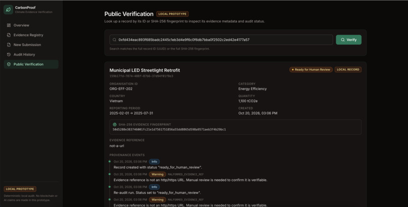408x207 pixels.
Task: Click the LOCAL PROTOTYPE badge beside page title
Action: pos(173,14)
